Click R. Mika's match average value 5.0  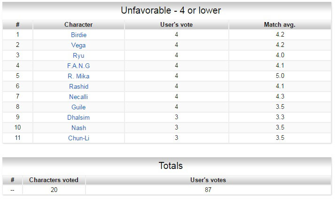280,76
